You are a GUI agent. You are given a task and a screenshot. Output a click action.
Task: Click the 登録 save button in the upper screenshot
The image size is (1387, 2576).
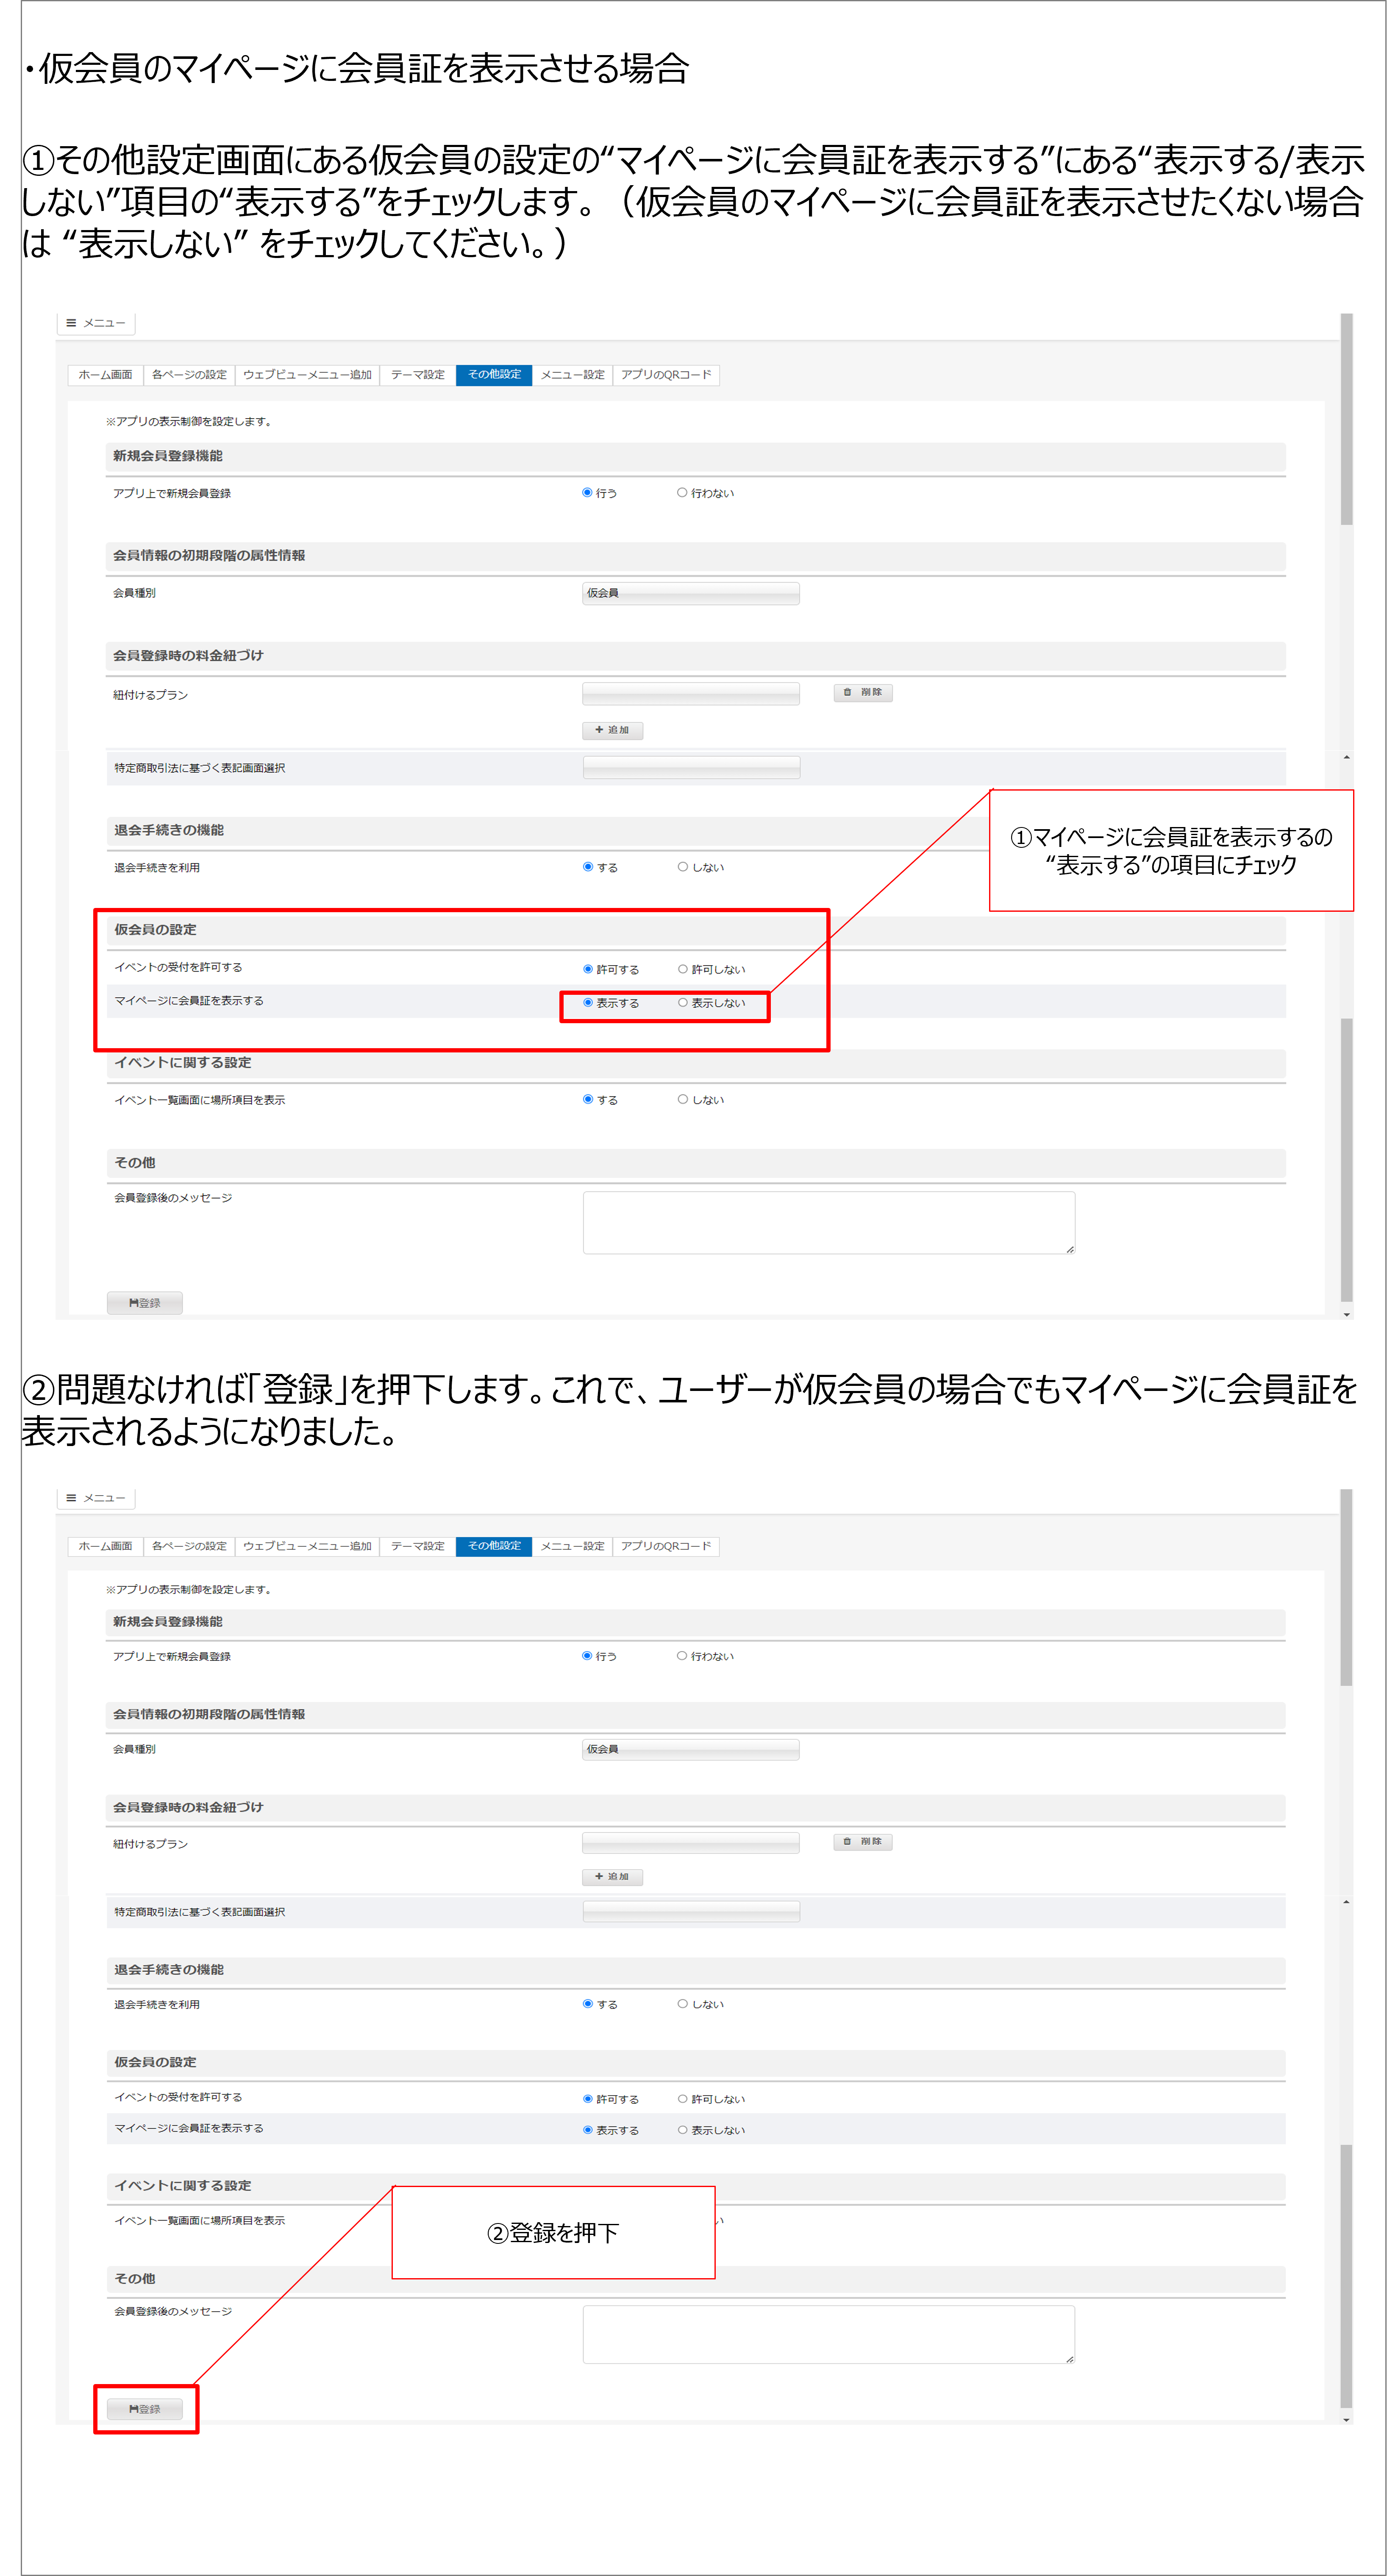145,1302
